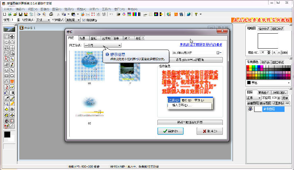The height and width of the screenshot is (170, 294).
Task: Toggle visibility eye of 背景图层 layer
Action: [x=250, y=110]
